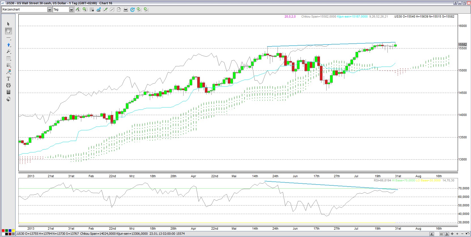Zoom in using the plus button
This screenshot has width=471, height=237.
pyautogui.click(x=457, y=234)
